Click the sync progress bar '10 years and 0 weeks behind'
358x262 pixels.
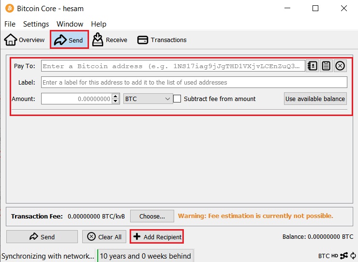(146, 256)
